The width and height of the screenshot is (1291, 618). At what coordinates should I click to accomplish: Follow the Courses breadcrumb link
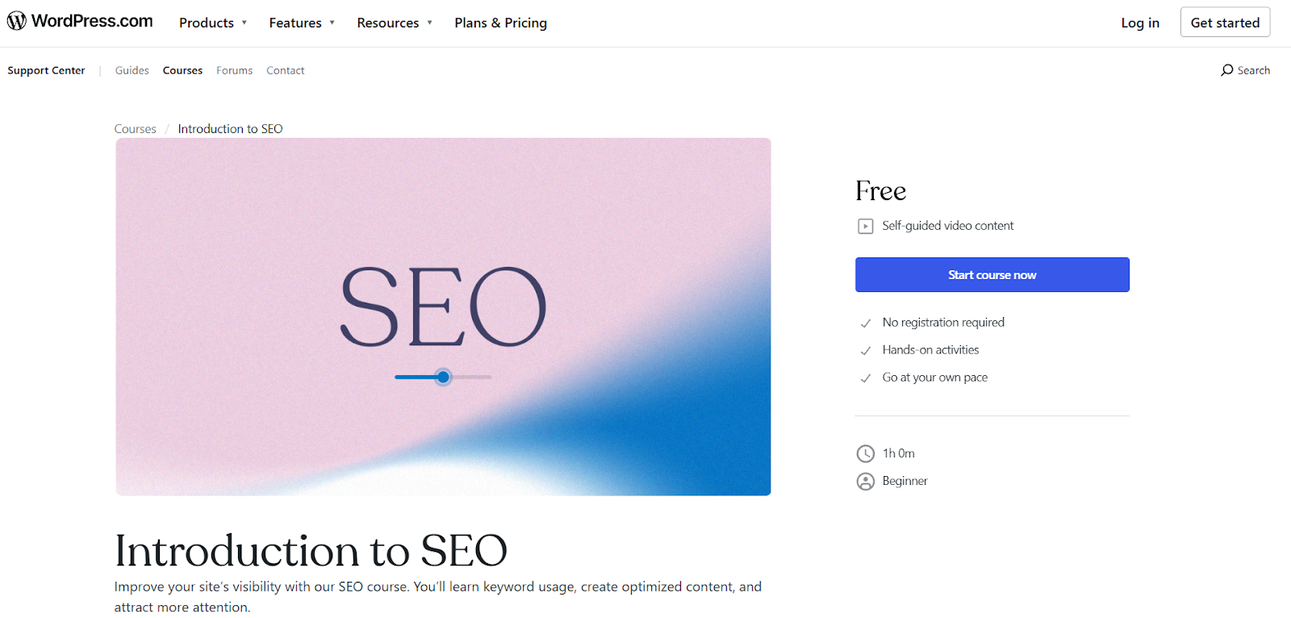(x=135, y=128)
